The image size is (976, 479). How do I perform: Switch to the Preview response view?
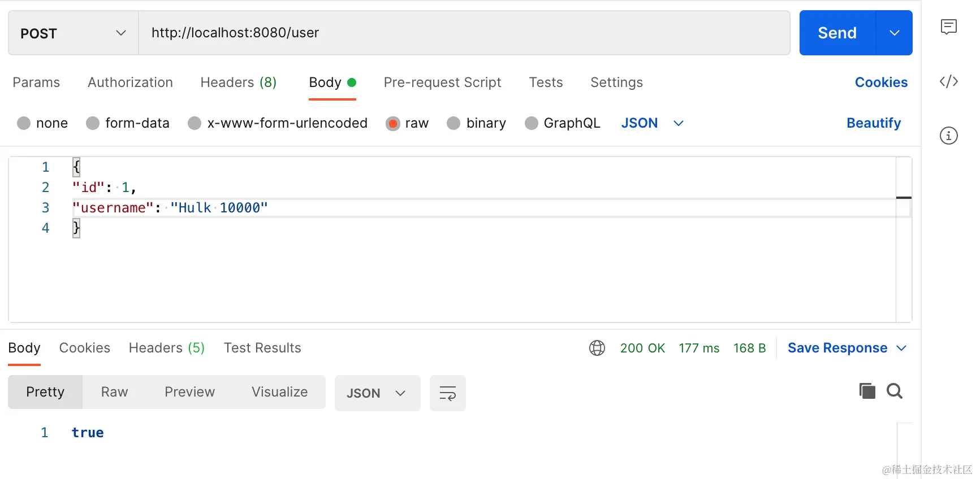pos(189,392)
